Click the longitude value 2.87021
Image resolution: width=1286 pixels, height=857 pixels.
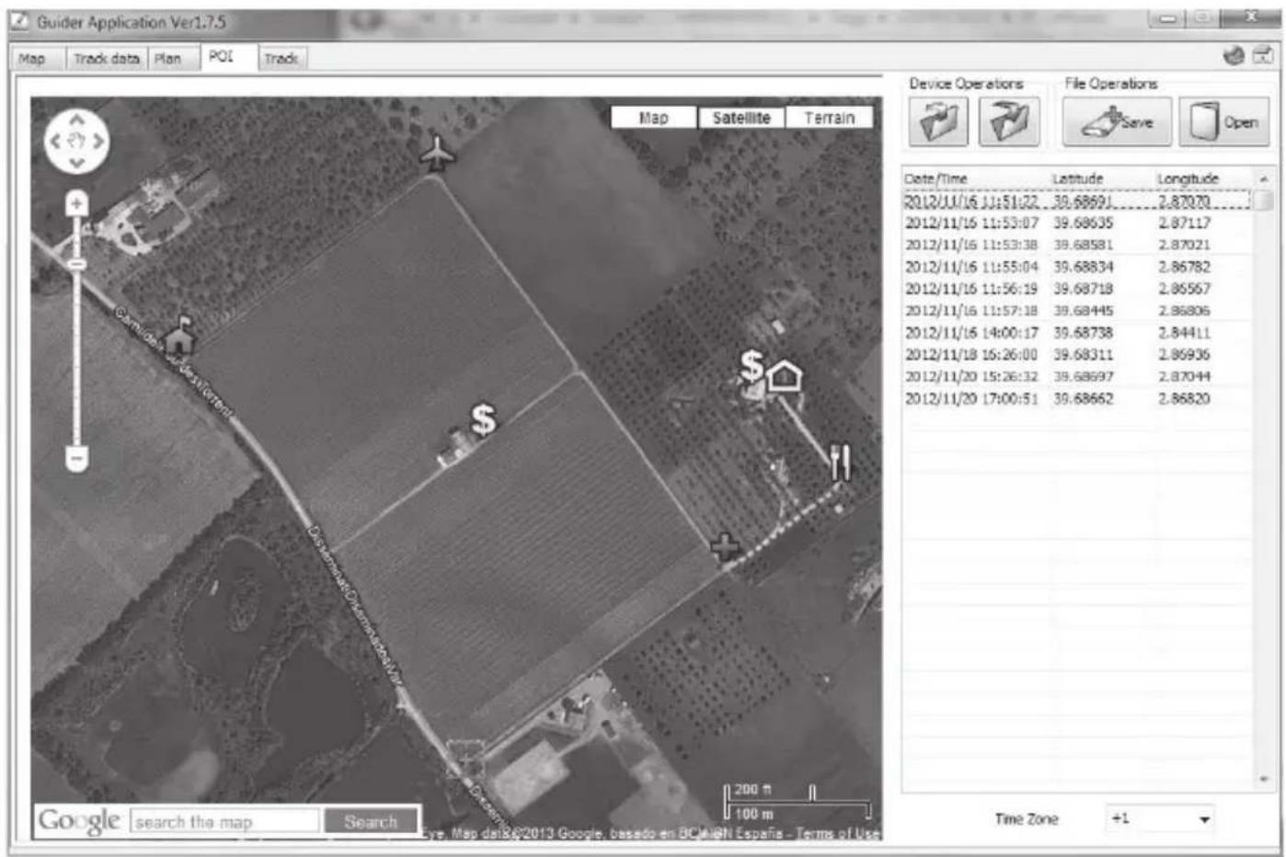pyautogui.click(x=1184, y=245)
